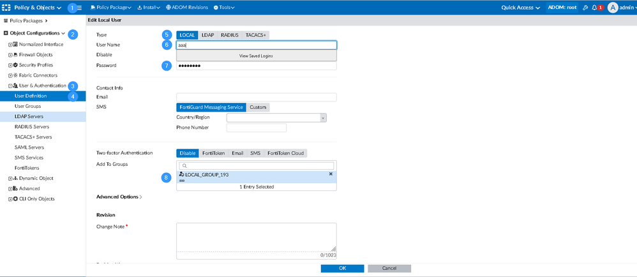The height and width of the screenshot is (277, 637).
Task: Open the Policy & Objects module dropdown
Action: 38,7
